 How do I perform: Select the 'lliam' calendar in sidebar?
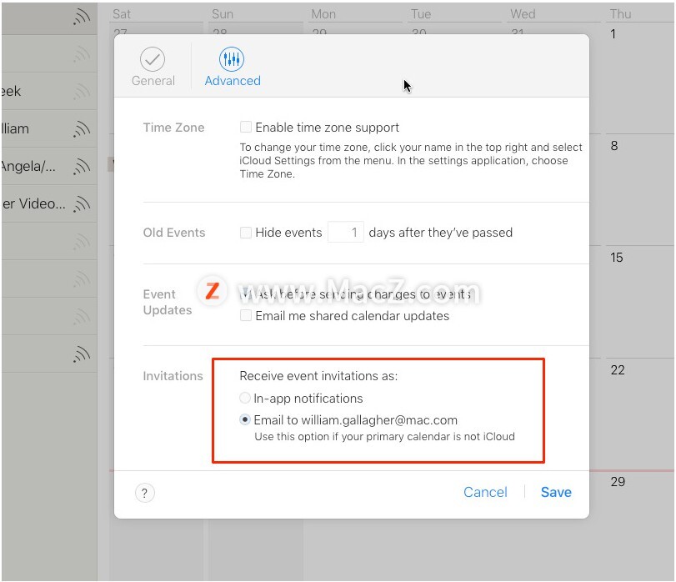48,128
